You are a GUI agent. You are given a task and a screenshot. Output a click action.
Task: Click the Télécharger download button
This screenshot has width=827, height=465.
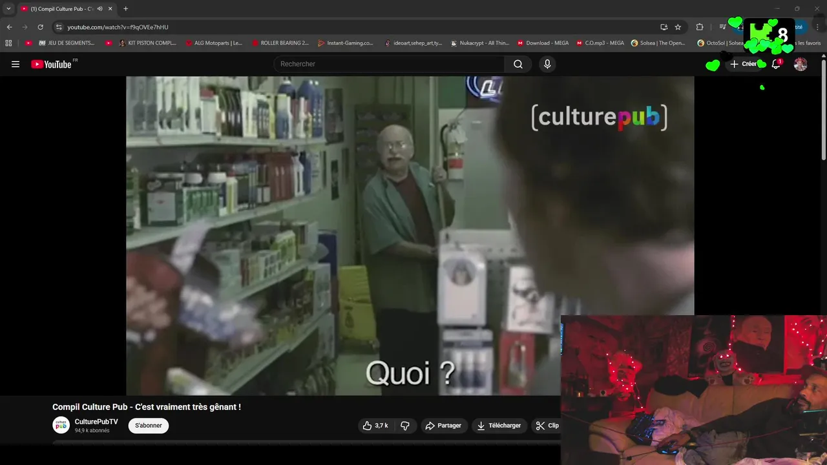(499, 426)
